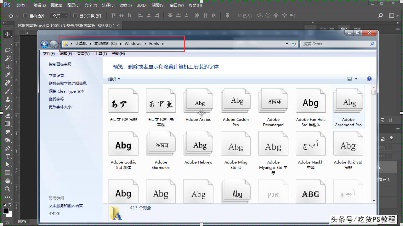Image resolution: width=403 pixels, height=226 pixels.
Task: Select the Path Selection tool
Action: tap(8, 164)
